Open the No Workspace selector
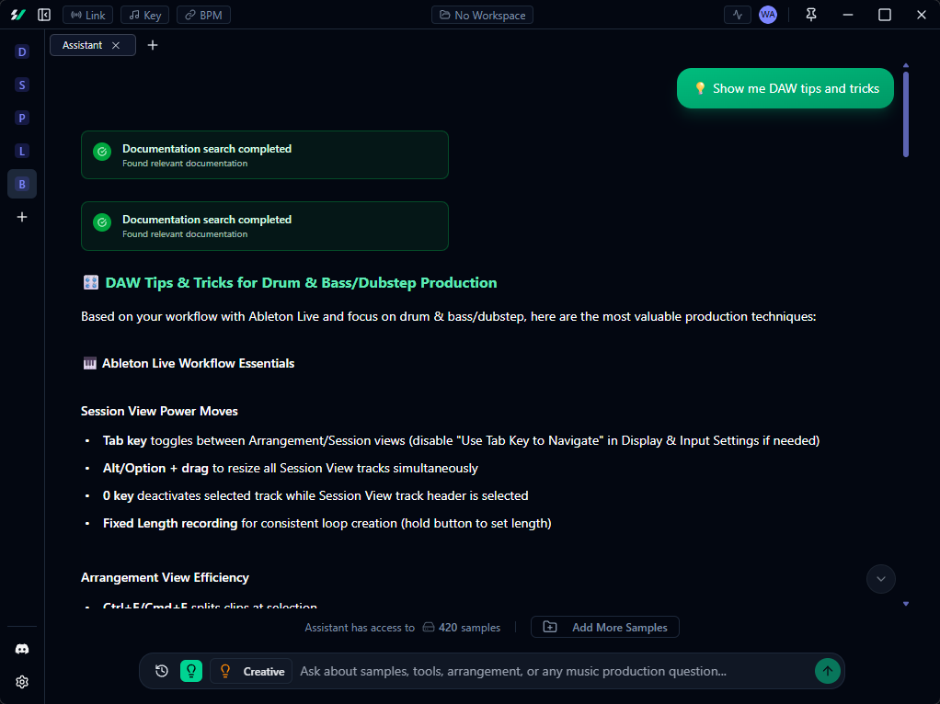 [x=482, y=14]
